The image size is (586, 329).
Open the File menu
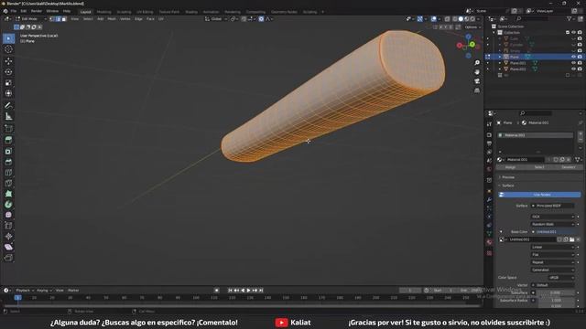pyautogui.click(x=14, y=11)
